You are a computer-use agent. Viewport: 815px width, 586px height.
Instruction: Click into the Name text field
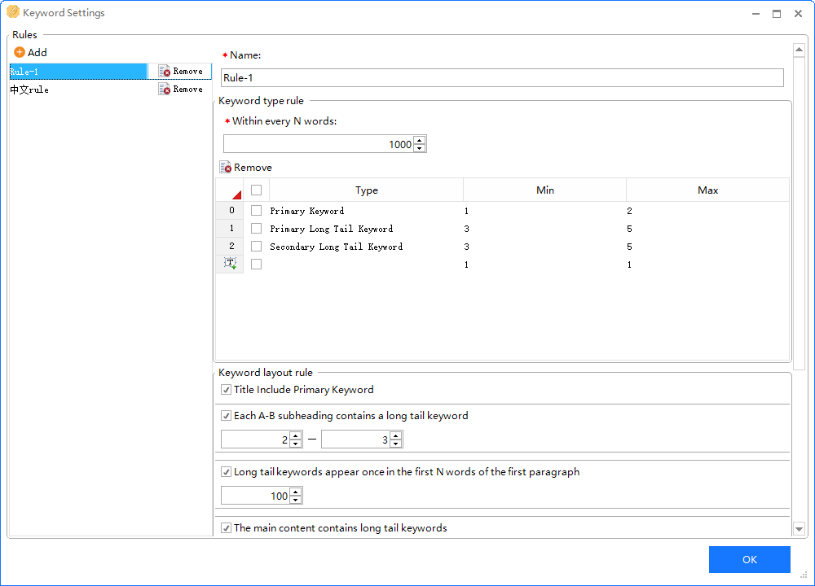pyautogui.click(x=501, y=78)
